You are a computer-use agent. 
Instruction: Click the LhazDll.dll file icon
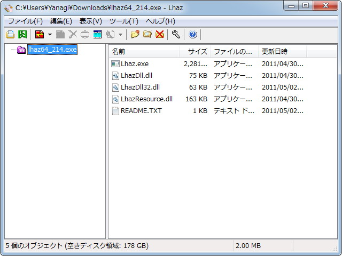[x=115, y=76]
